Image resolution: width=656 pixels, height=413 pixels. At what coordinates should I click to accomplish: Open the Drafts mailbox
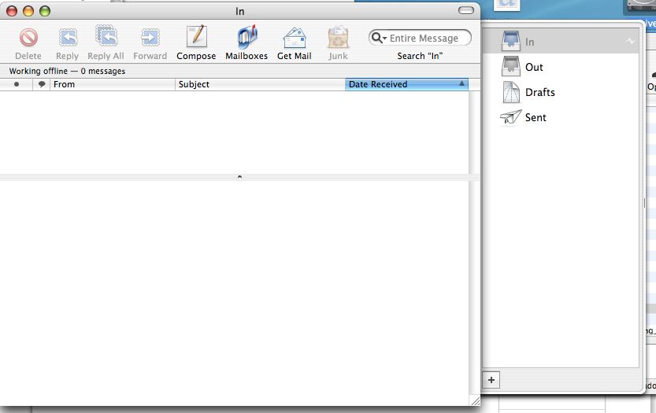pos(539,93)
